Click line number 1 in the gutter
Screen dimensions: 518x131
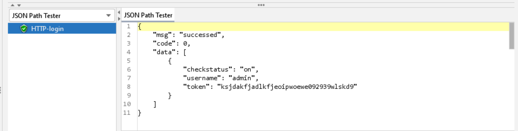coord(128,26)
